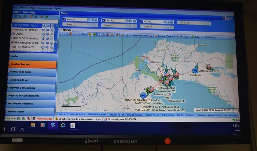257x151 pixels.
Task: Click the search field above the radio list
Action: point(35,21)
